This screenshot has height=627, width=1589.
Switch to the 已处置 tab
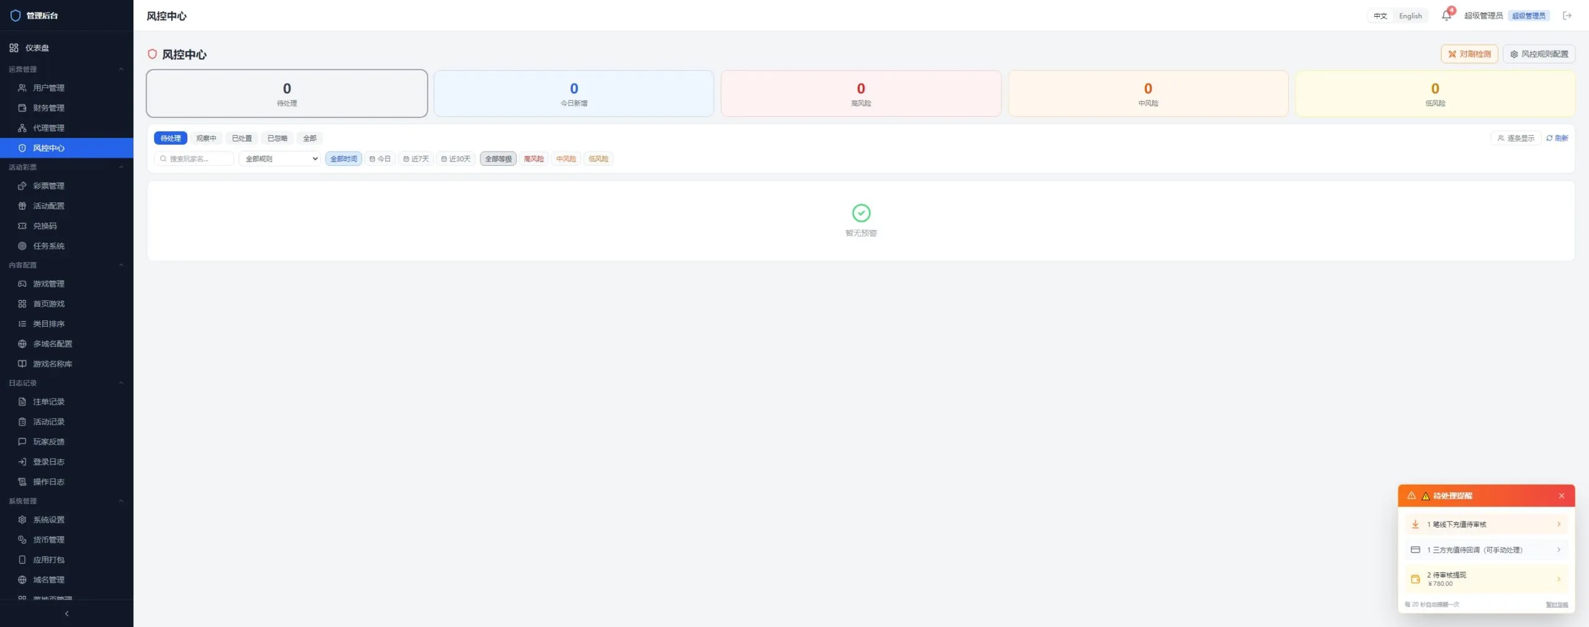[241, 138]
